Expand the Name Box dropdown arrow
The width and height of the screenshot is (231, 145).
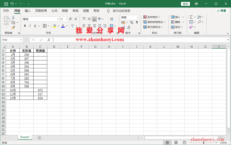click(21, 40)
